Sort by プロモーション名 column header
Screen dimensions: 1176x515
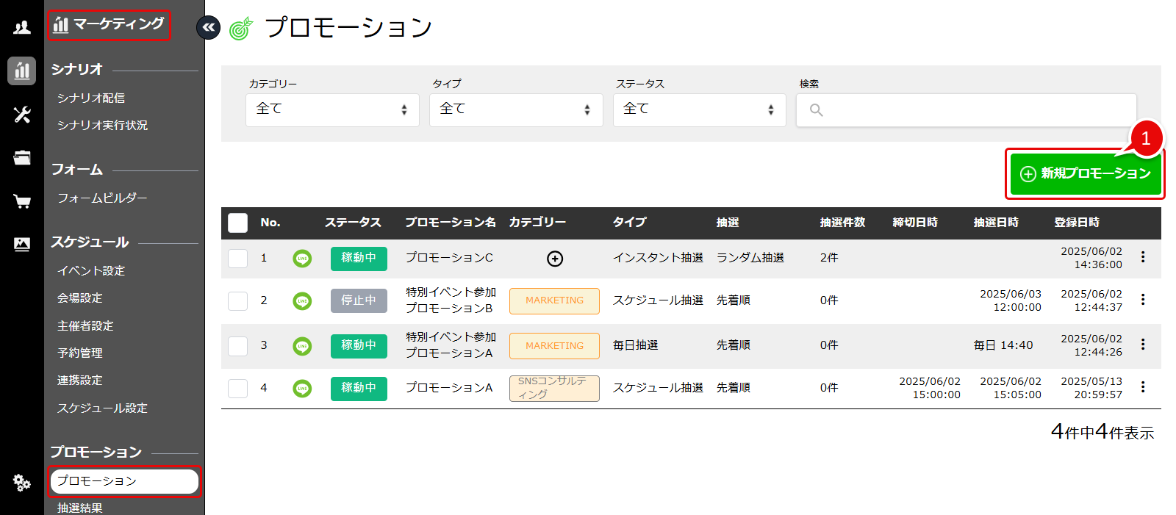[x=451, y=223]
